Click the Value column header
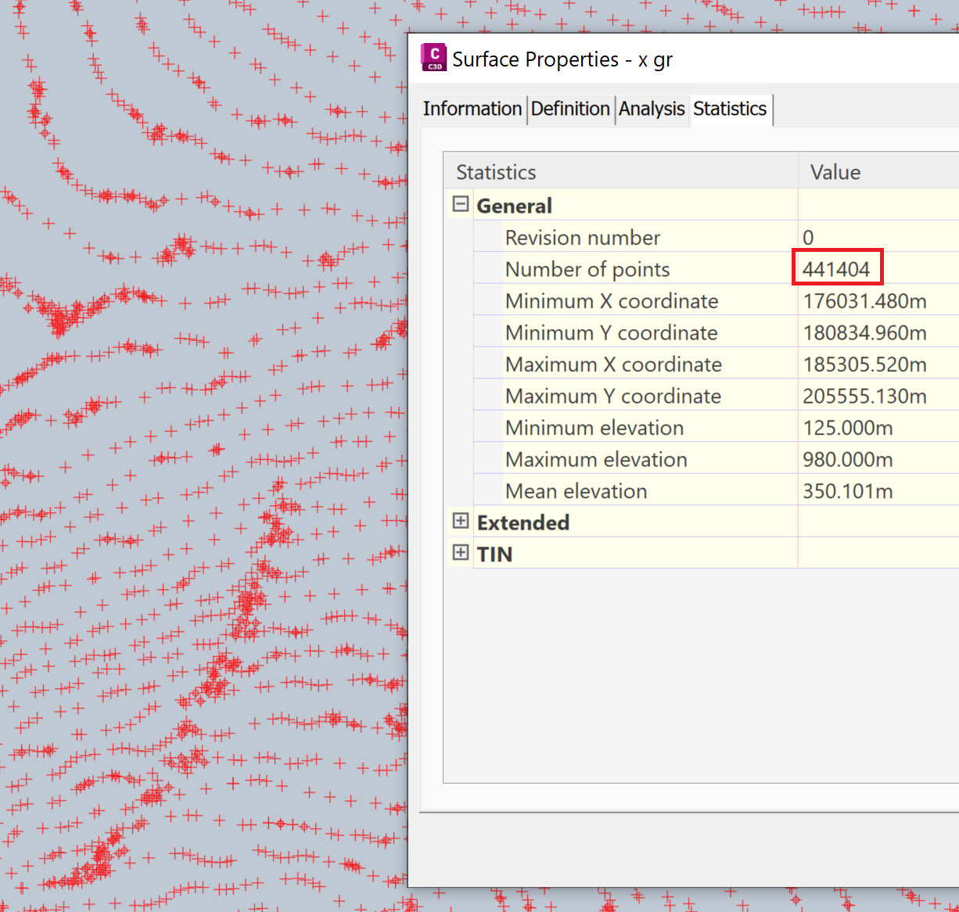 tap(834, 171)
